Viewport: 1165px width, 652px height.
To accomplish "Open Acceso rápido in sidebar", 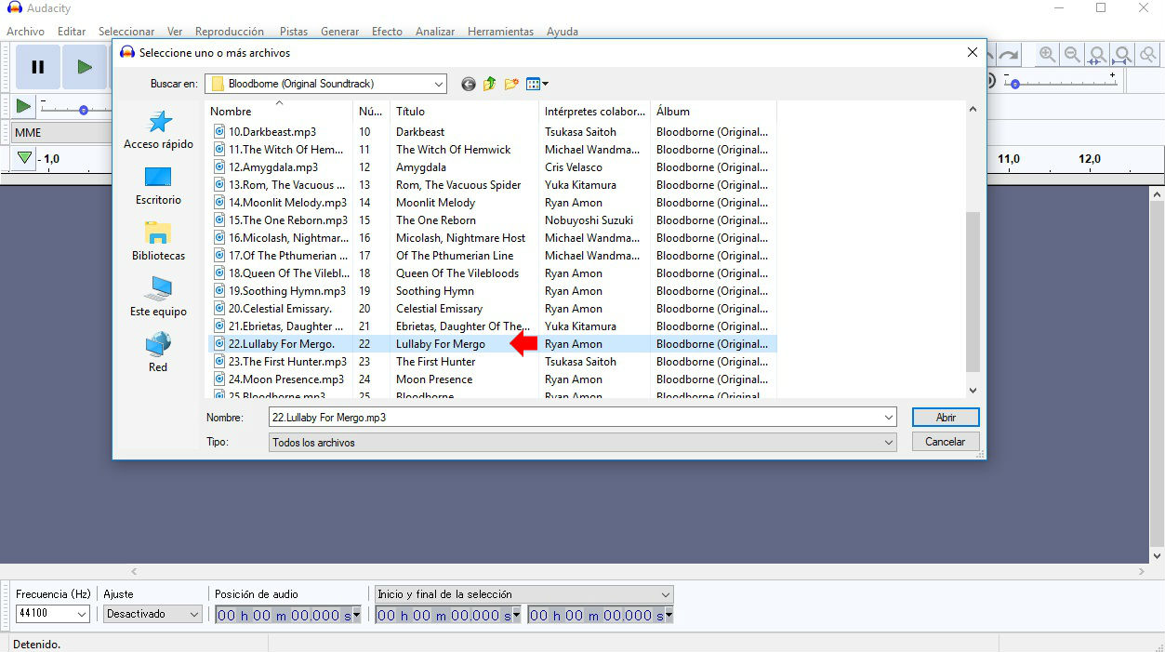I will click(x=158, y=130).
